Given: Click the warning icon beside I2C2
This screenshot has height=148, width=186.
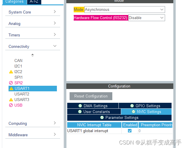Looking at the screenshot, I should coord(11,72).
